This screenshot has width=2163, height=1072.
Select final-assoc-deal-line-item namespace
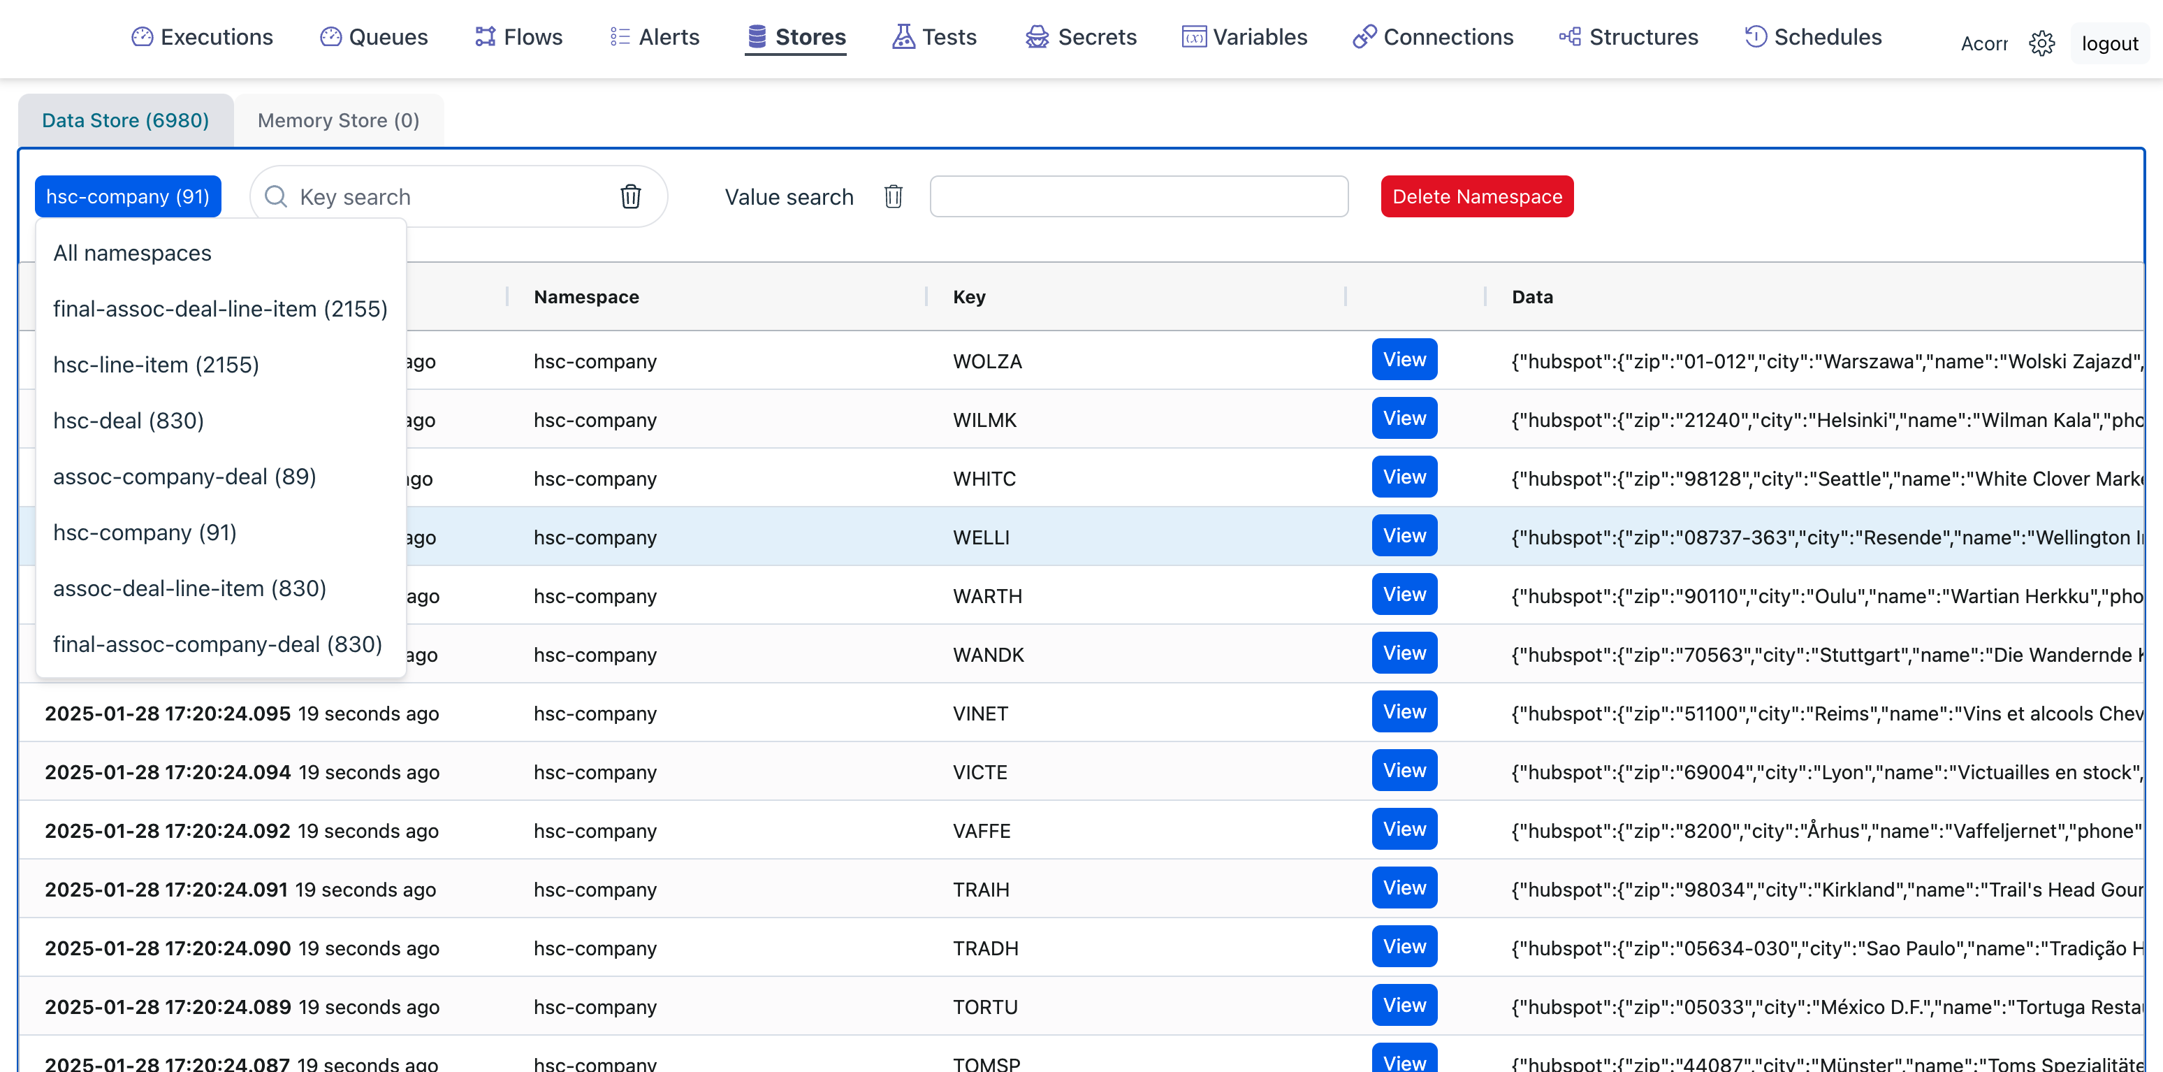219,307
